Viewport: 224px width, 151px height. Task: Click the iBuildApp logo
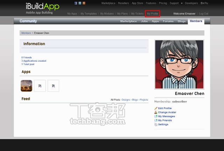[42, 6]
